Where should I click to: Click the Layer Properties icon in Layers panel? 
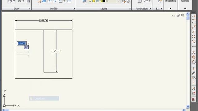(84, 1)
